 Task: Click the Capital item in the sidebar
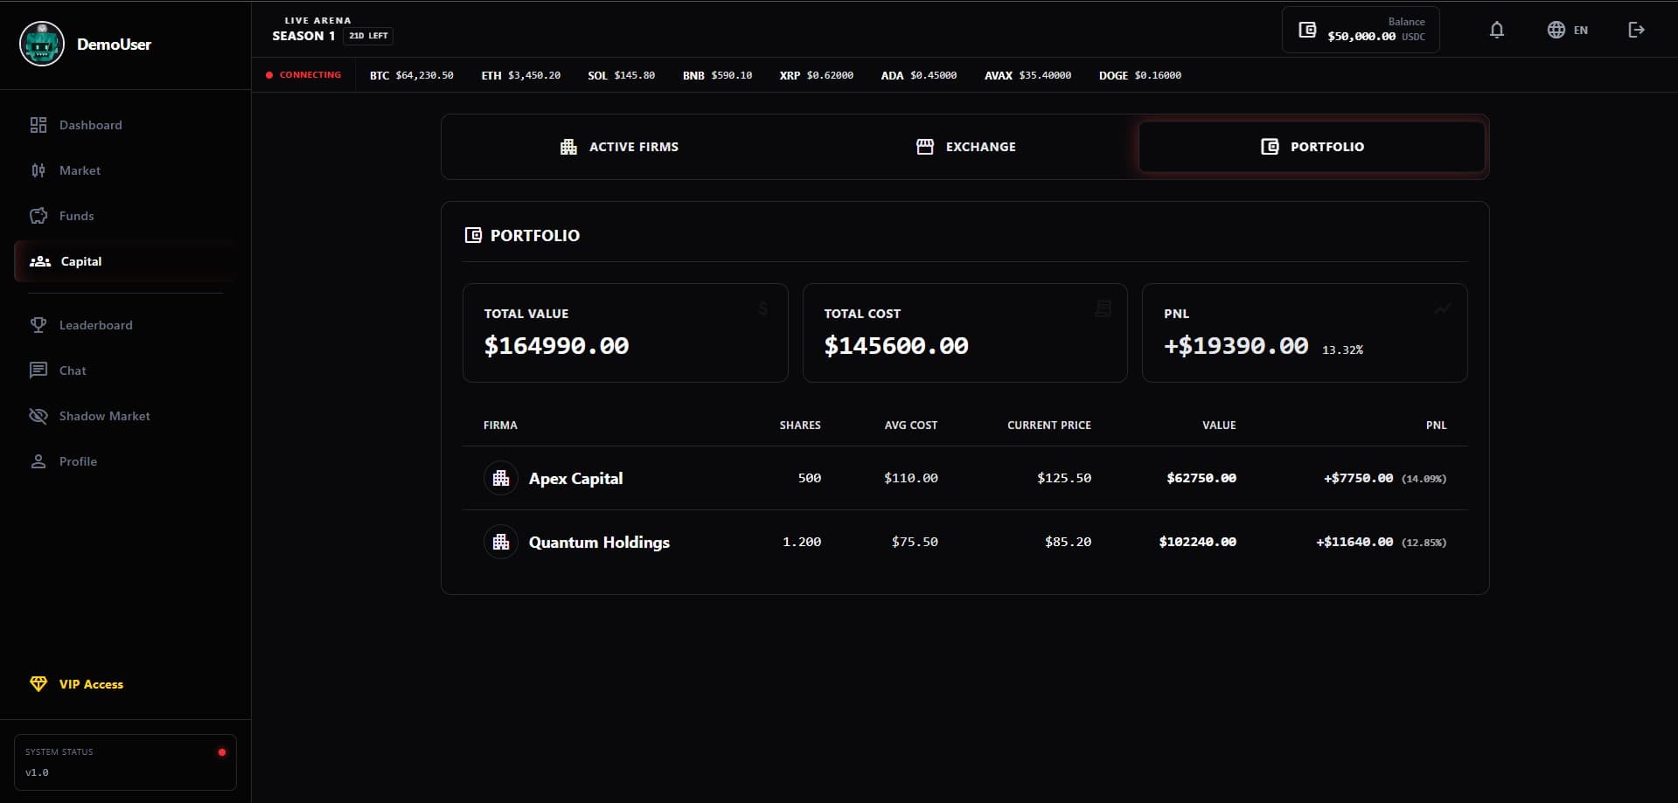[x=80, y=261]
